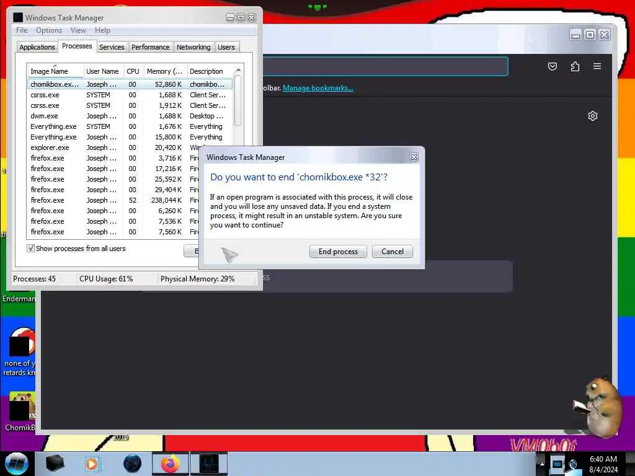Switch to the Services tab
Viewport: 635px width, 476px height.
pos(112,47)
